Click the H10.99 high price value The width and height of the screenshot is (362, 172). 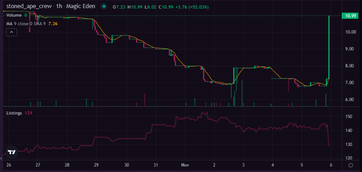click(135, 7)
